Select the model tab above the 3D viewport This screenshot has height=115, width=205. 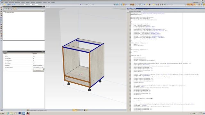[48, 7]
